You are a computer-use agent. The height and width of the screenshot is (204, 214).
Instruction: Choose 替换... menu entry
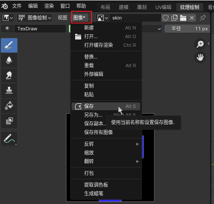106,57
